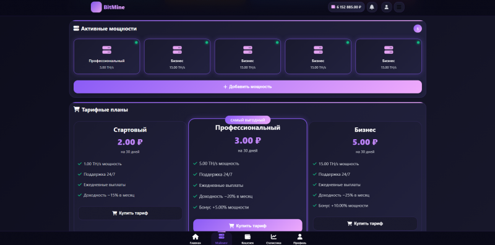The width and height of the screenshot is (495, 245).
Task: Click cart icon on Бизнес Купить тариф
Action: pyautogui.click(x=350, y=223)
